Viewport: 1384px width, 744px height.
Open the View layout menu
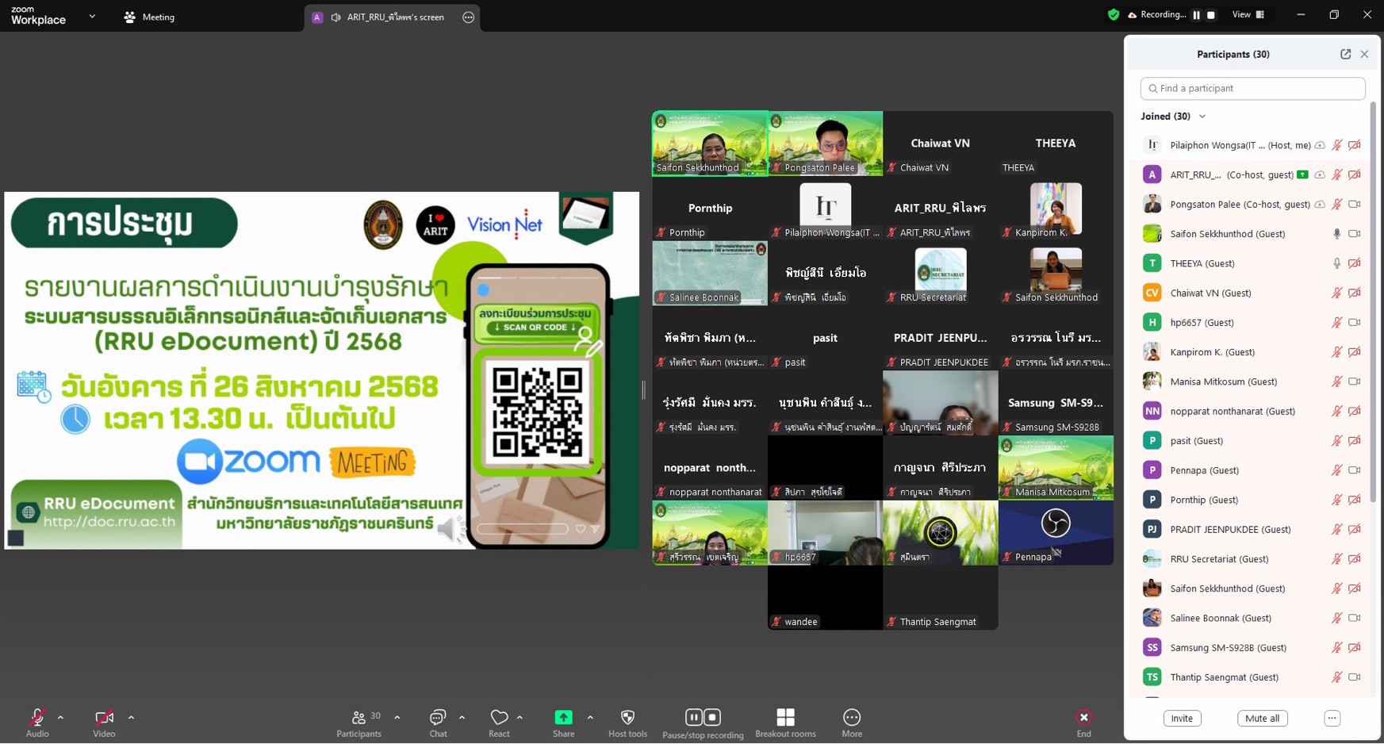coord(1248,15)
